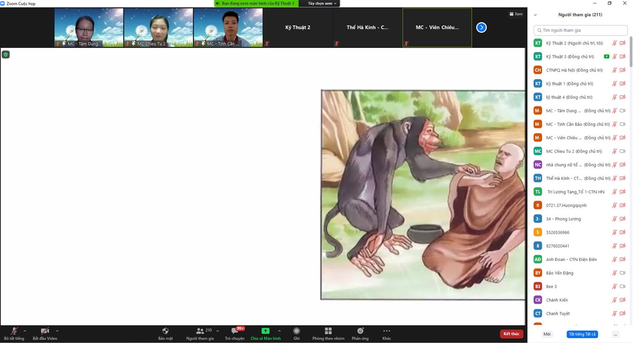Click CK avatar for Chánh Kiến
The height and width of the screenshot is (343, 633).
pyautogui.click(x=538, y=300)
